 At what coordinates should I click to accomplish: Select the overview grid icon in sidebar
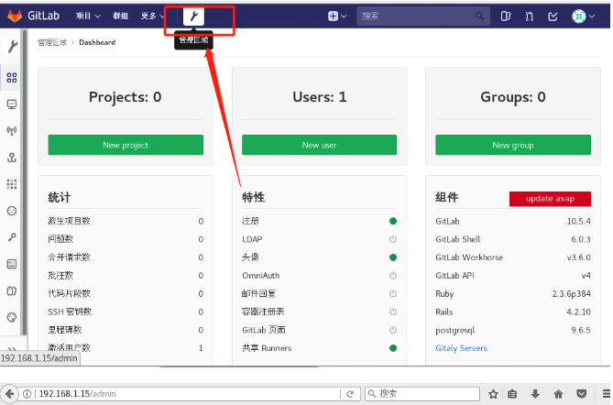click(12, 78)
